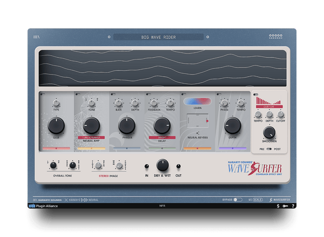This screenshot has height=237, width=324.
Task: Click the dotted grid icon at top right
Action: click(x=275, y=37)
